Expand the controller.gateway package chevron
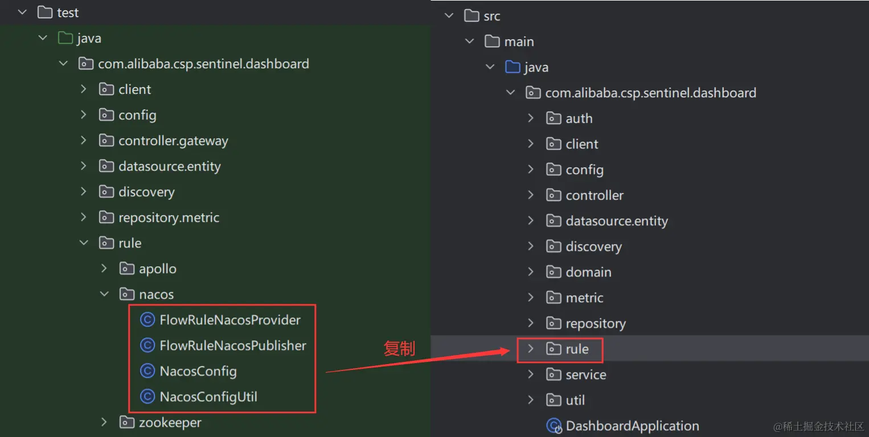Screen dimensions: 869x437 (x=84, y=141)
